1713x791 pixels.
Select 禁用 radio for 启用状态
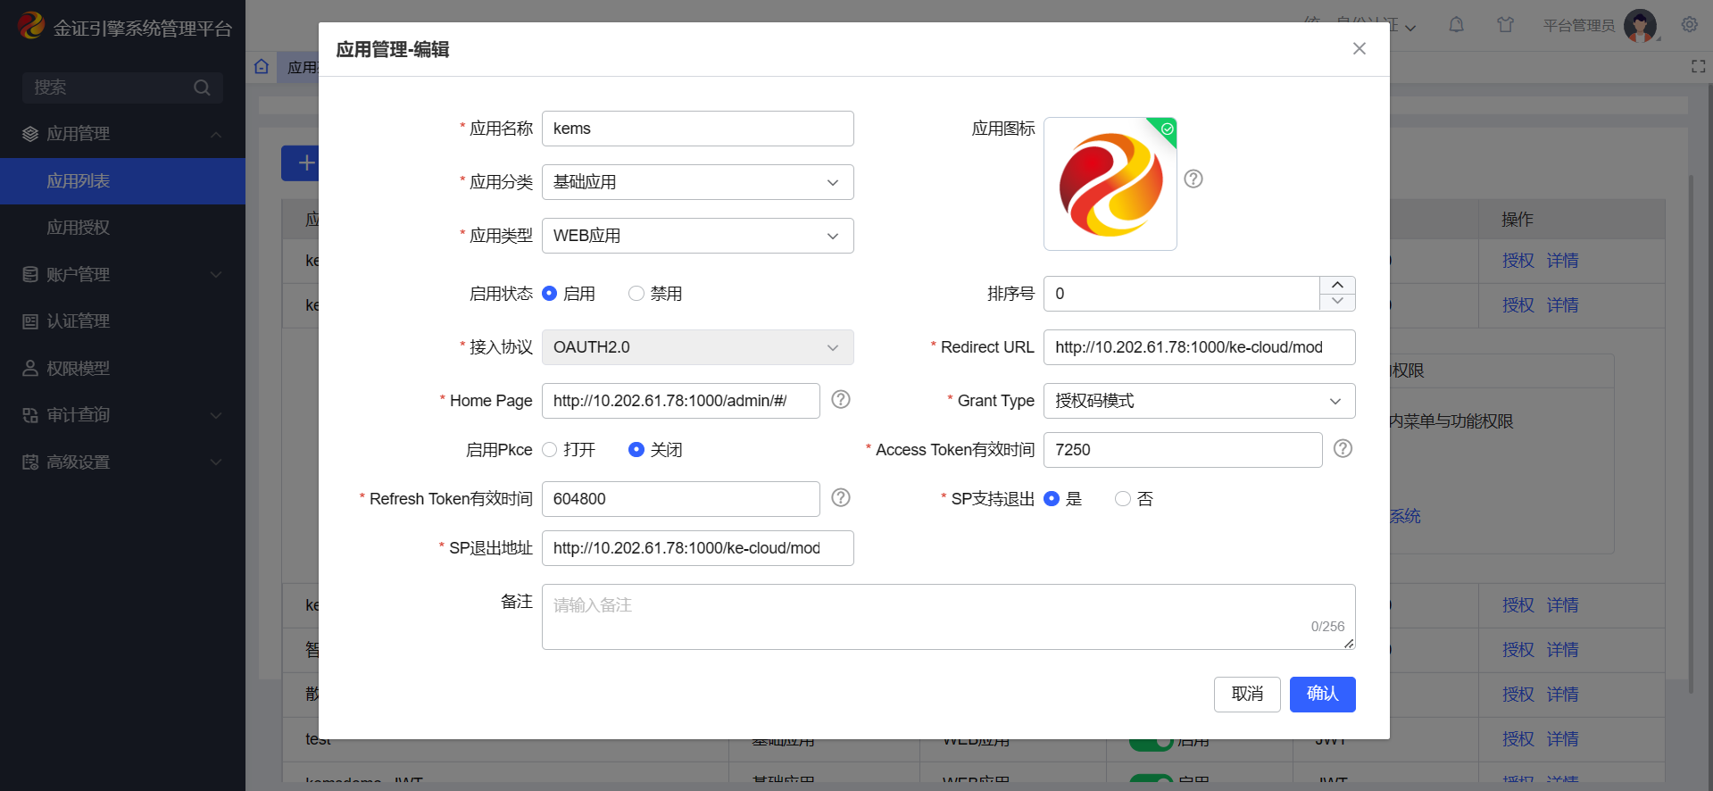pyautogui.click(x=636, y=294)
